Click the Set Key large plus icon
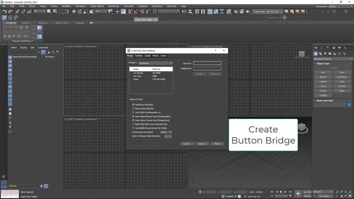 pyautogui.click(x=298, y=193)
